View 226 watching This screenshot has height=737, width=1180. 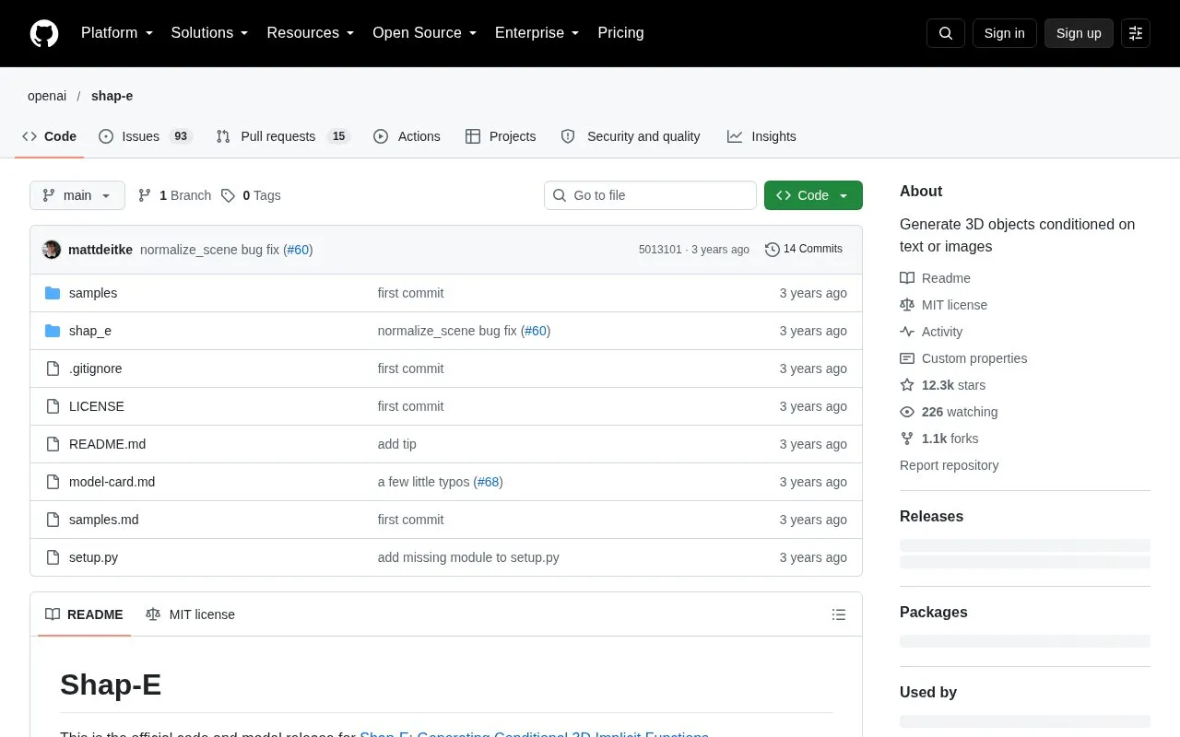[x=949, y=412]
